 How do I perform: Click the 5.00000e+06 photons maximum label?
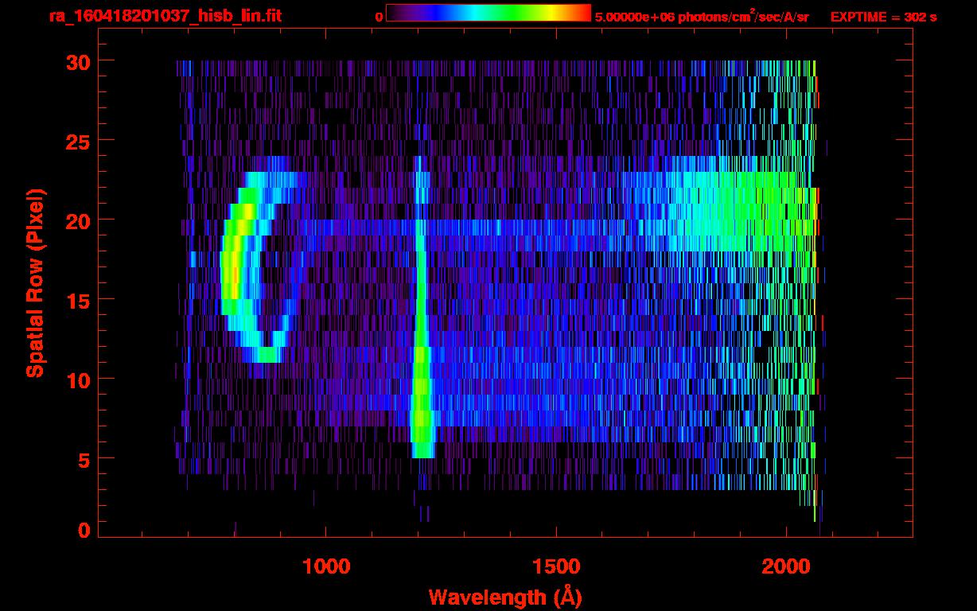tap(702, 17)
